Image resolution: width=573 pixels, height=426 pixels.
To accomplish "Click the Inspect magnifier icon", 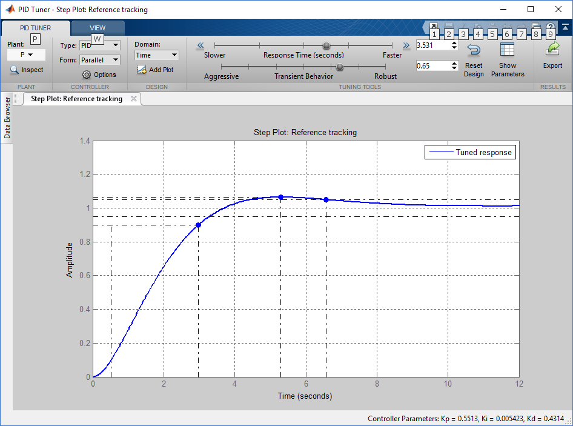I will pos(15,70).
